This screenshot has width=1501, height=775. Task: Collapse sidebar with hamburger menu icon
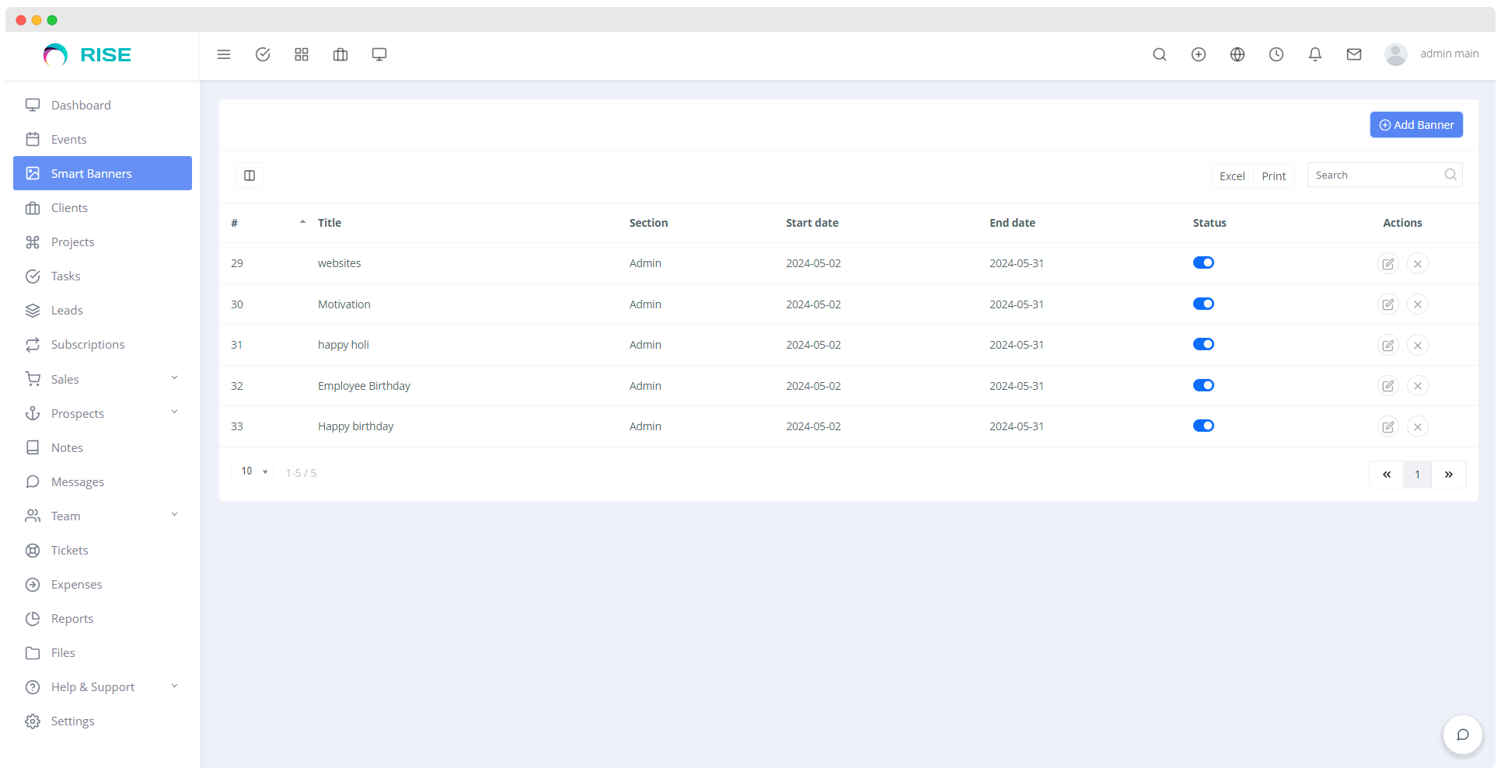pos(224,54)
